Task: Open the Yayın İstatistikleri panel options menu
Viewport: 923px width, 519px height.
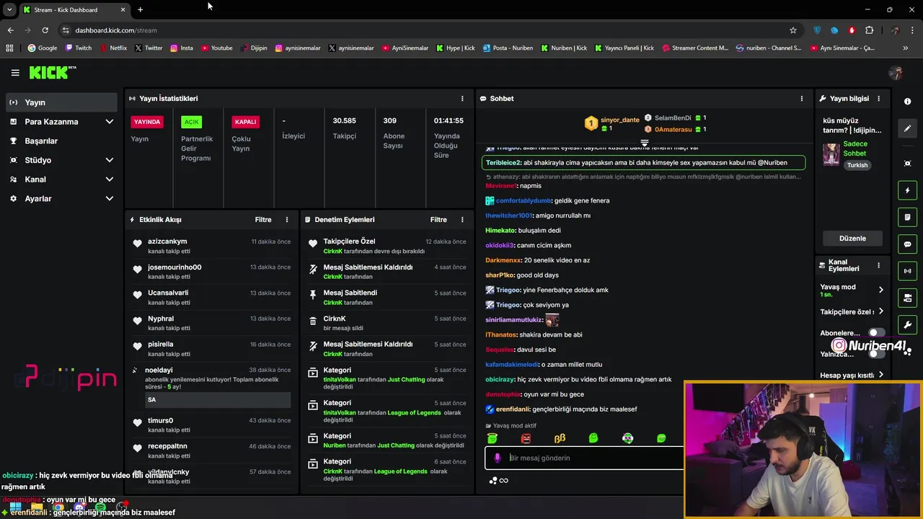Action: [462, 99]
